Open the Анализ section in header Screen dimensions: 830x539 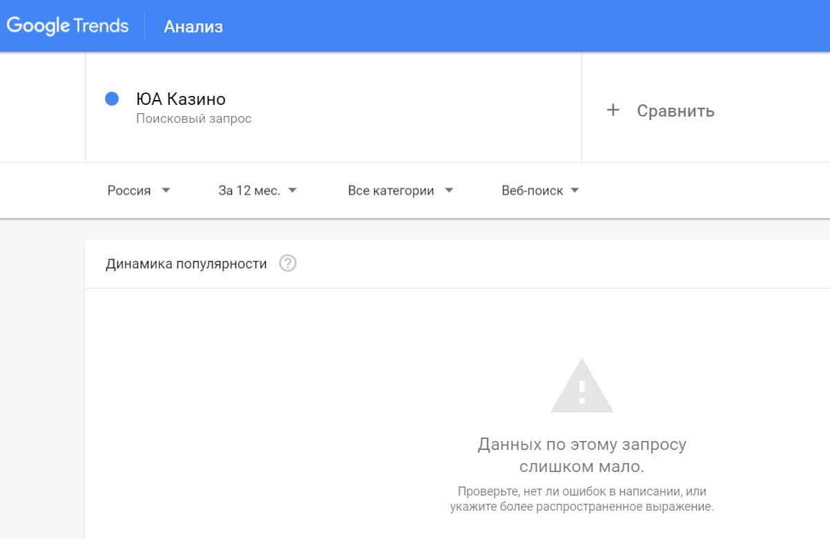tap(193, 27)
